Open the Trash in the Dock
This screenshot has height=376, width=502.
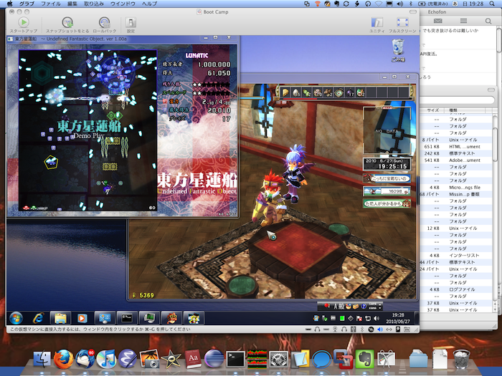(x=461, y=359)
